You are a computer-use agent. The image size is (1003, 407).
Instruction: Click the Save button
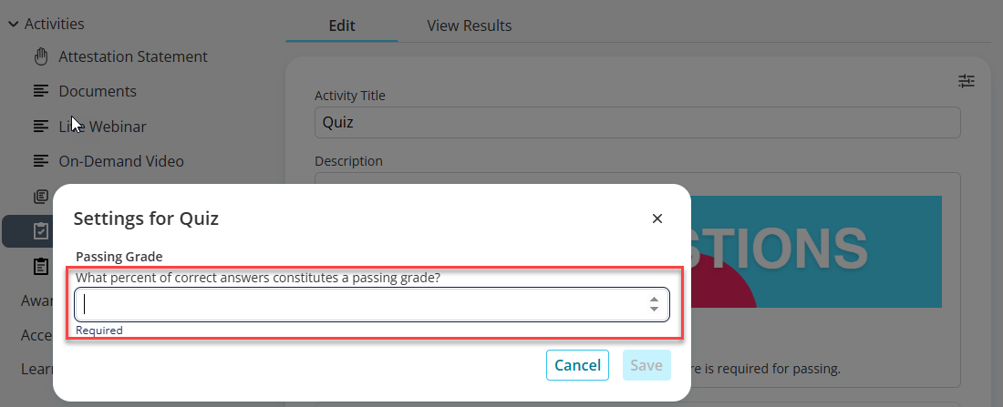pyautogui.click(x=646, y=365)
